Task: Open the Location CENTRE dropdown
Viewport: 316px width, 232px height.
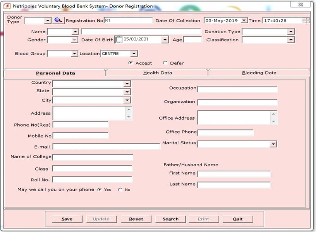Action: click(134, 53)
